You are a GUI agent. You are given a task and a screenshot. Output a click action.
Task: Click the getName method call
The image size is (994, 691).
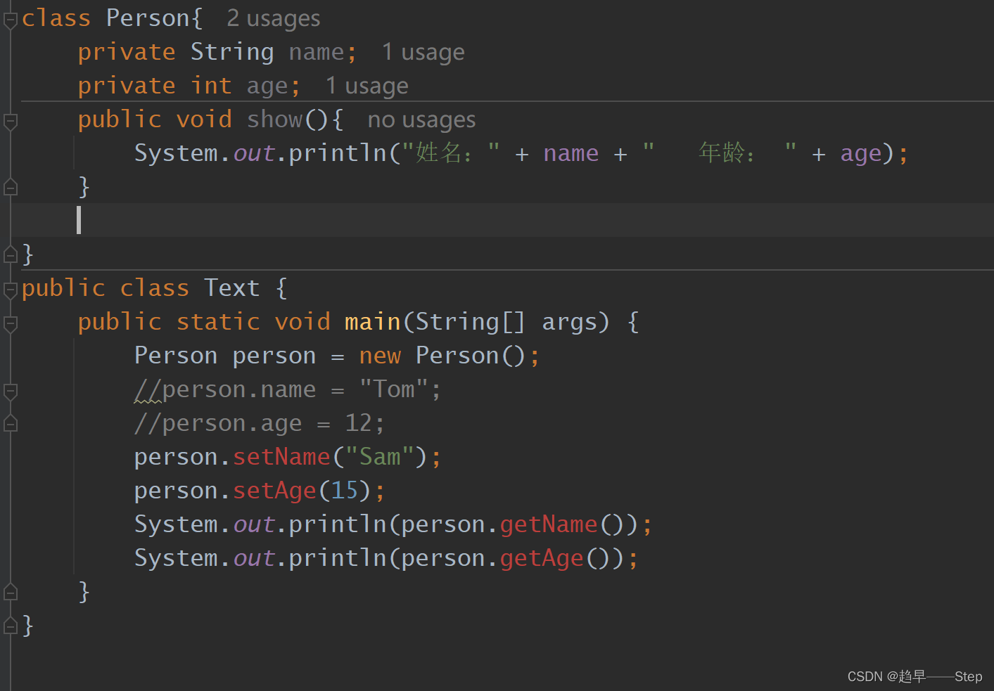[x=549, y=524]
